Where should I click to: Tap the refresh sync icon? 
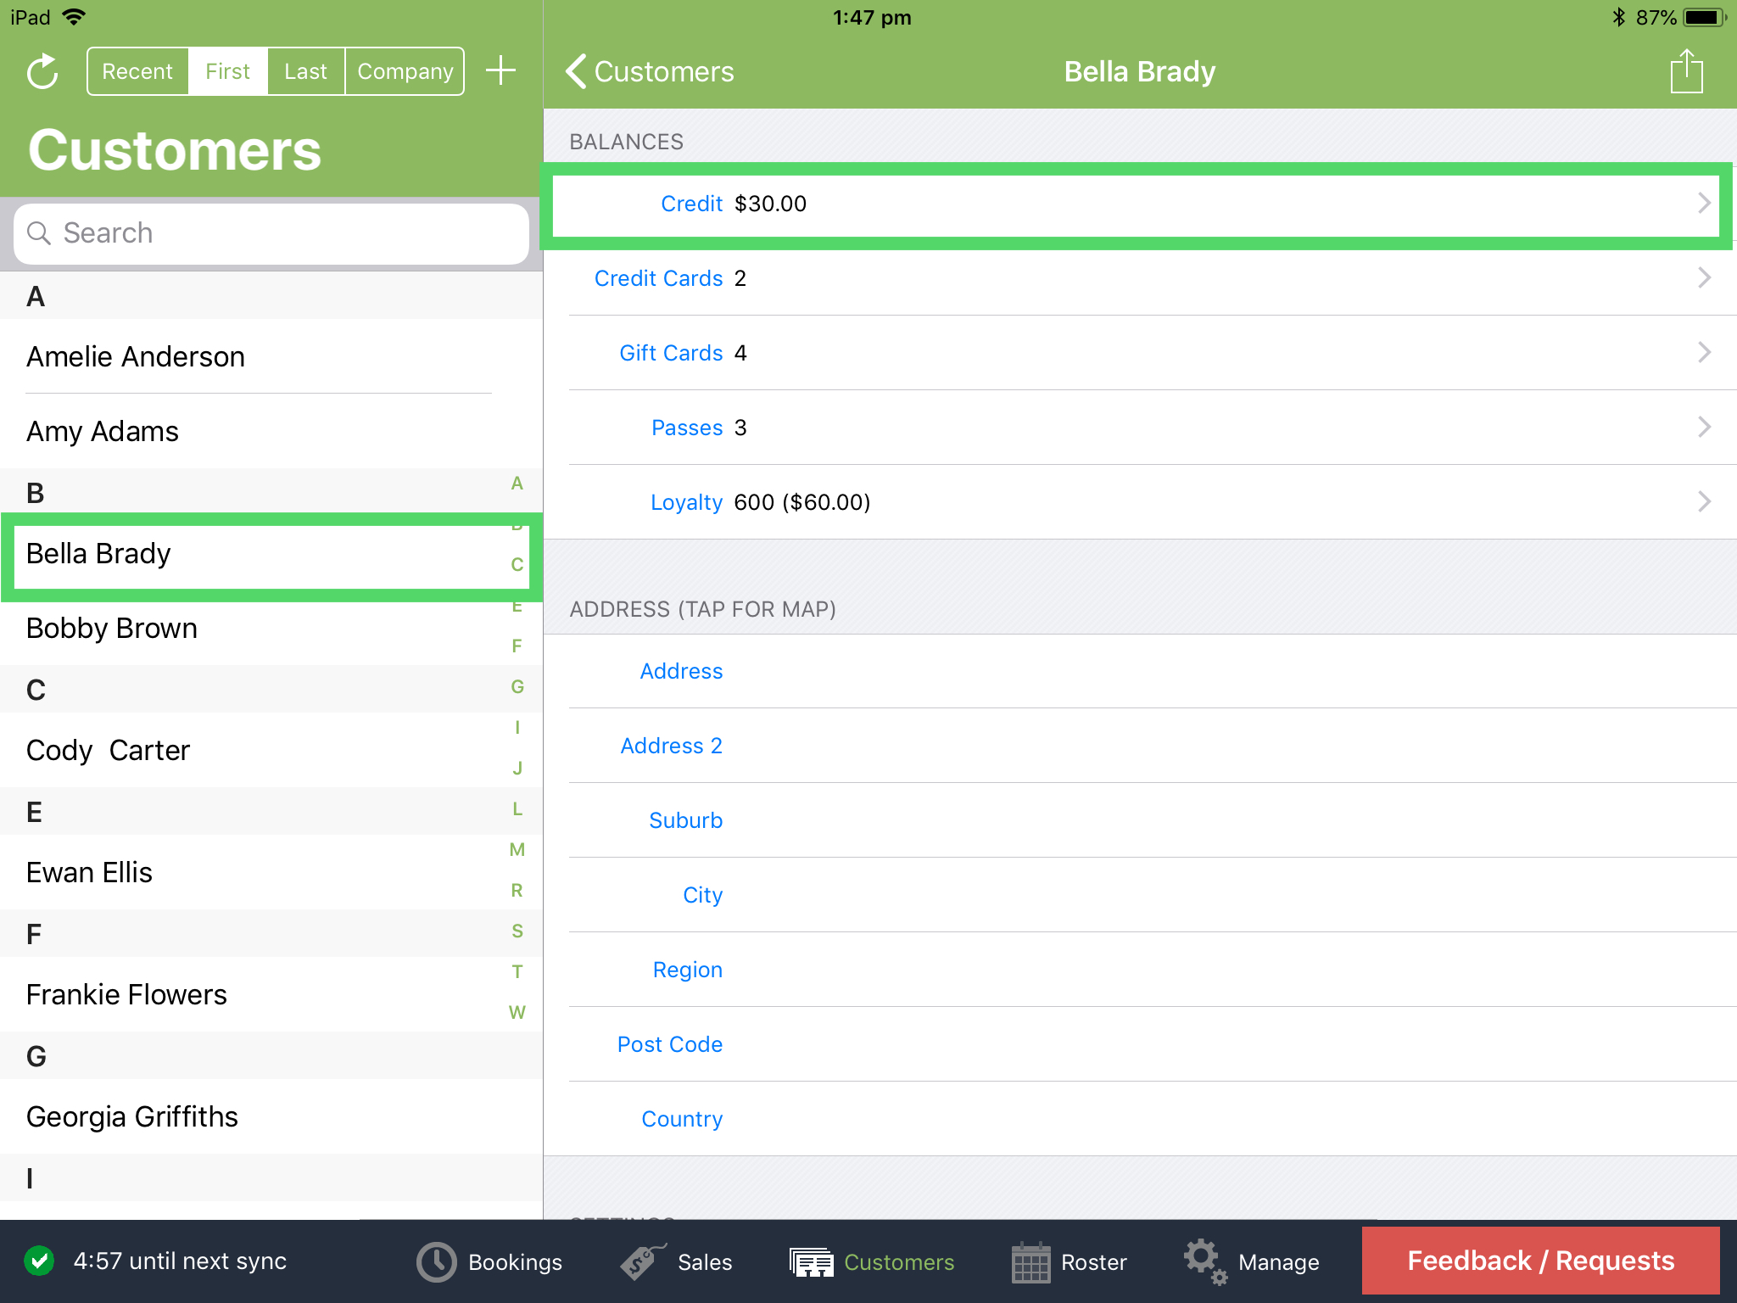click(x=42, y=72)
